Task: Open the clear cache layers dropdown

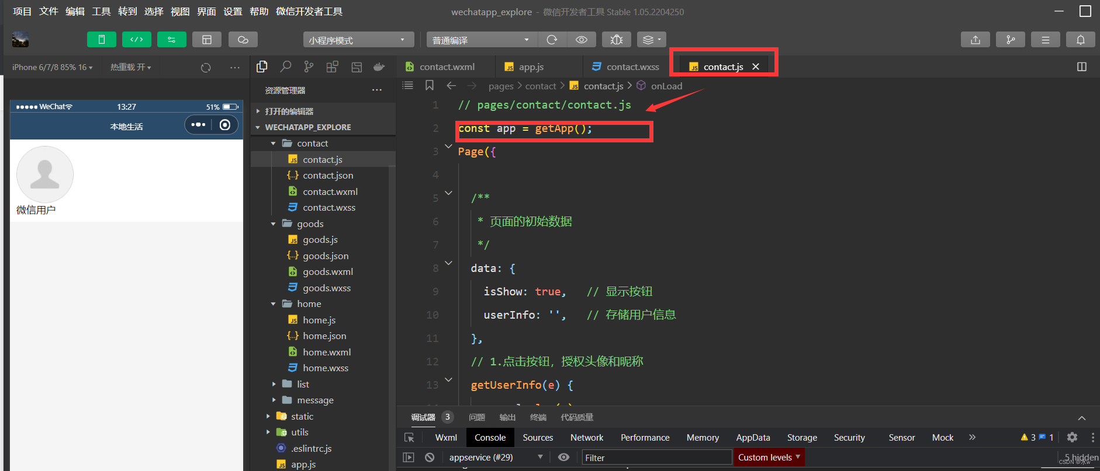Action: [x=652, y=40]
